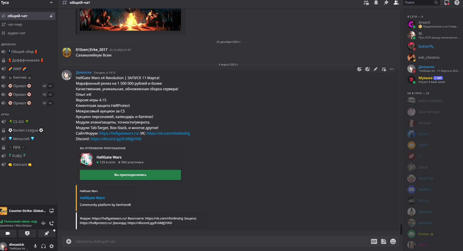Click the chat scrollbar thumb
The width and height of the screenshot is (463, 251).
(x=401, y=229)
